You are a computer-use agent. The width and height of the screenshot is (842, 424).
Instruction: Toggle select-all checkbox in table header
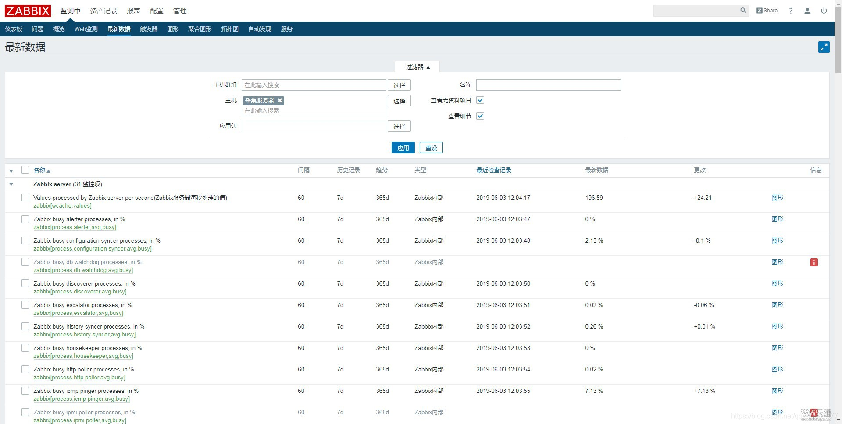click(x=25, y=170)
